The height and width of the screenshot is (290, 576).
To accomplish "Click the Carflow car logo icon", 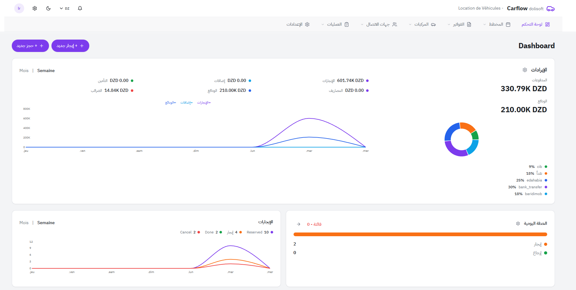I will point(550,9).
